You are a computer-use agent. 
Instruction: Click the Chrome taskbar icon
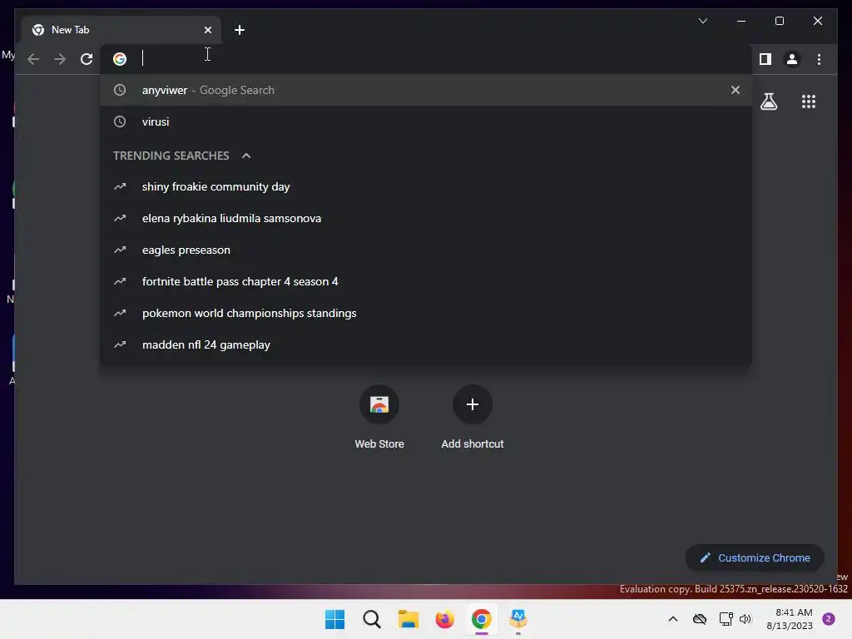[482, 619]
